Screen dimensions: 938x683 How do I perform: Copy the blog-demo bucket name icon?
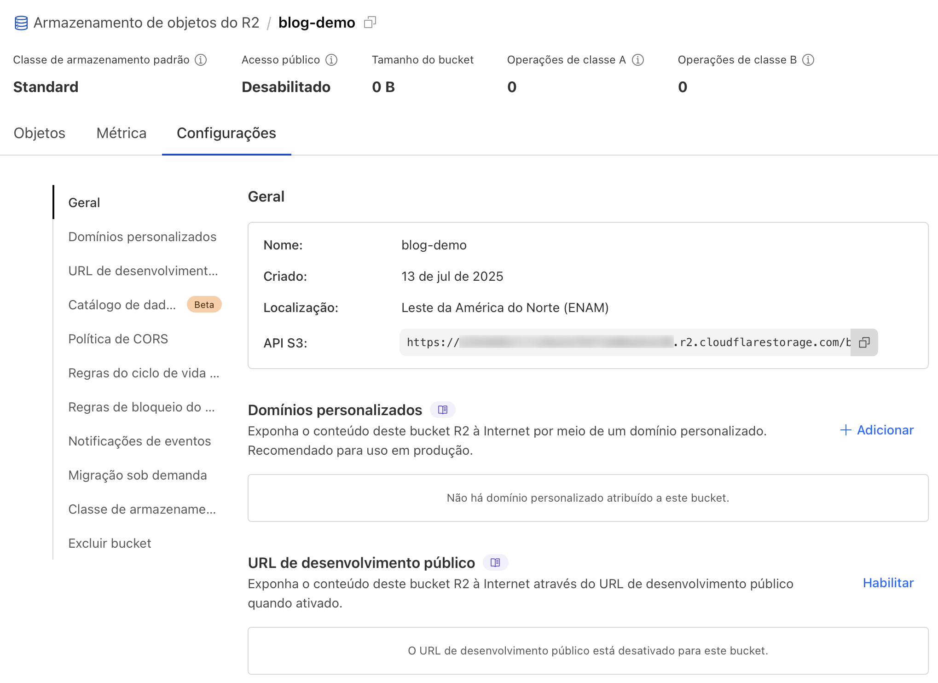[370, 22]
